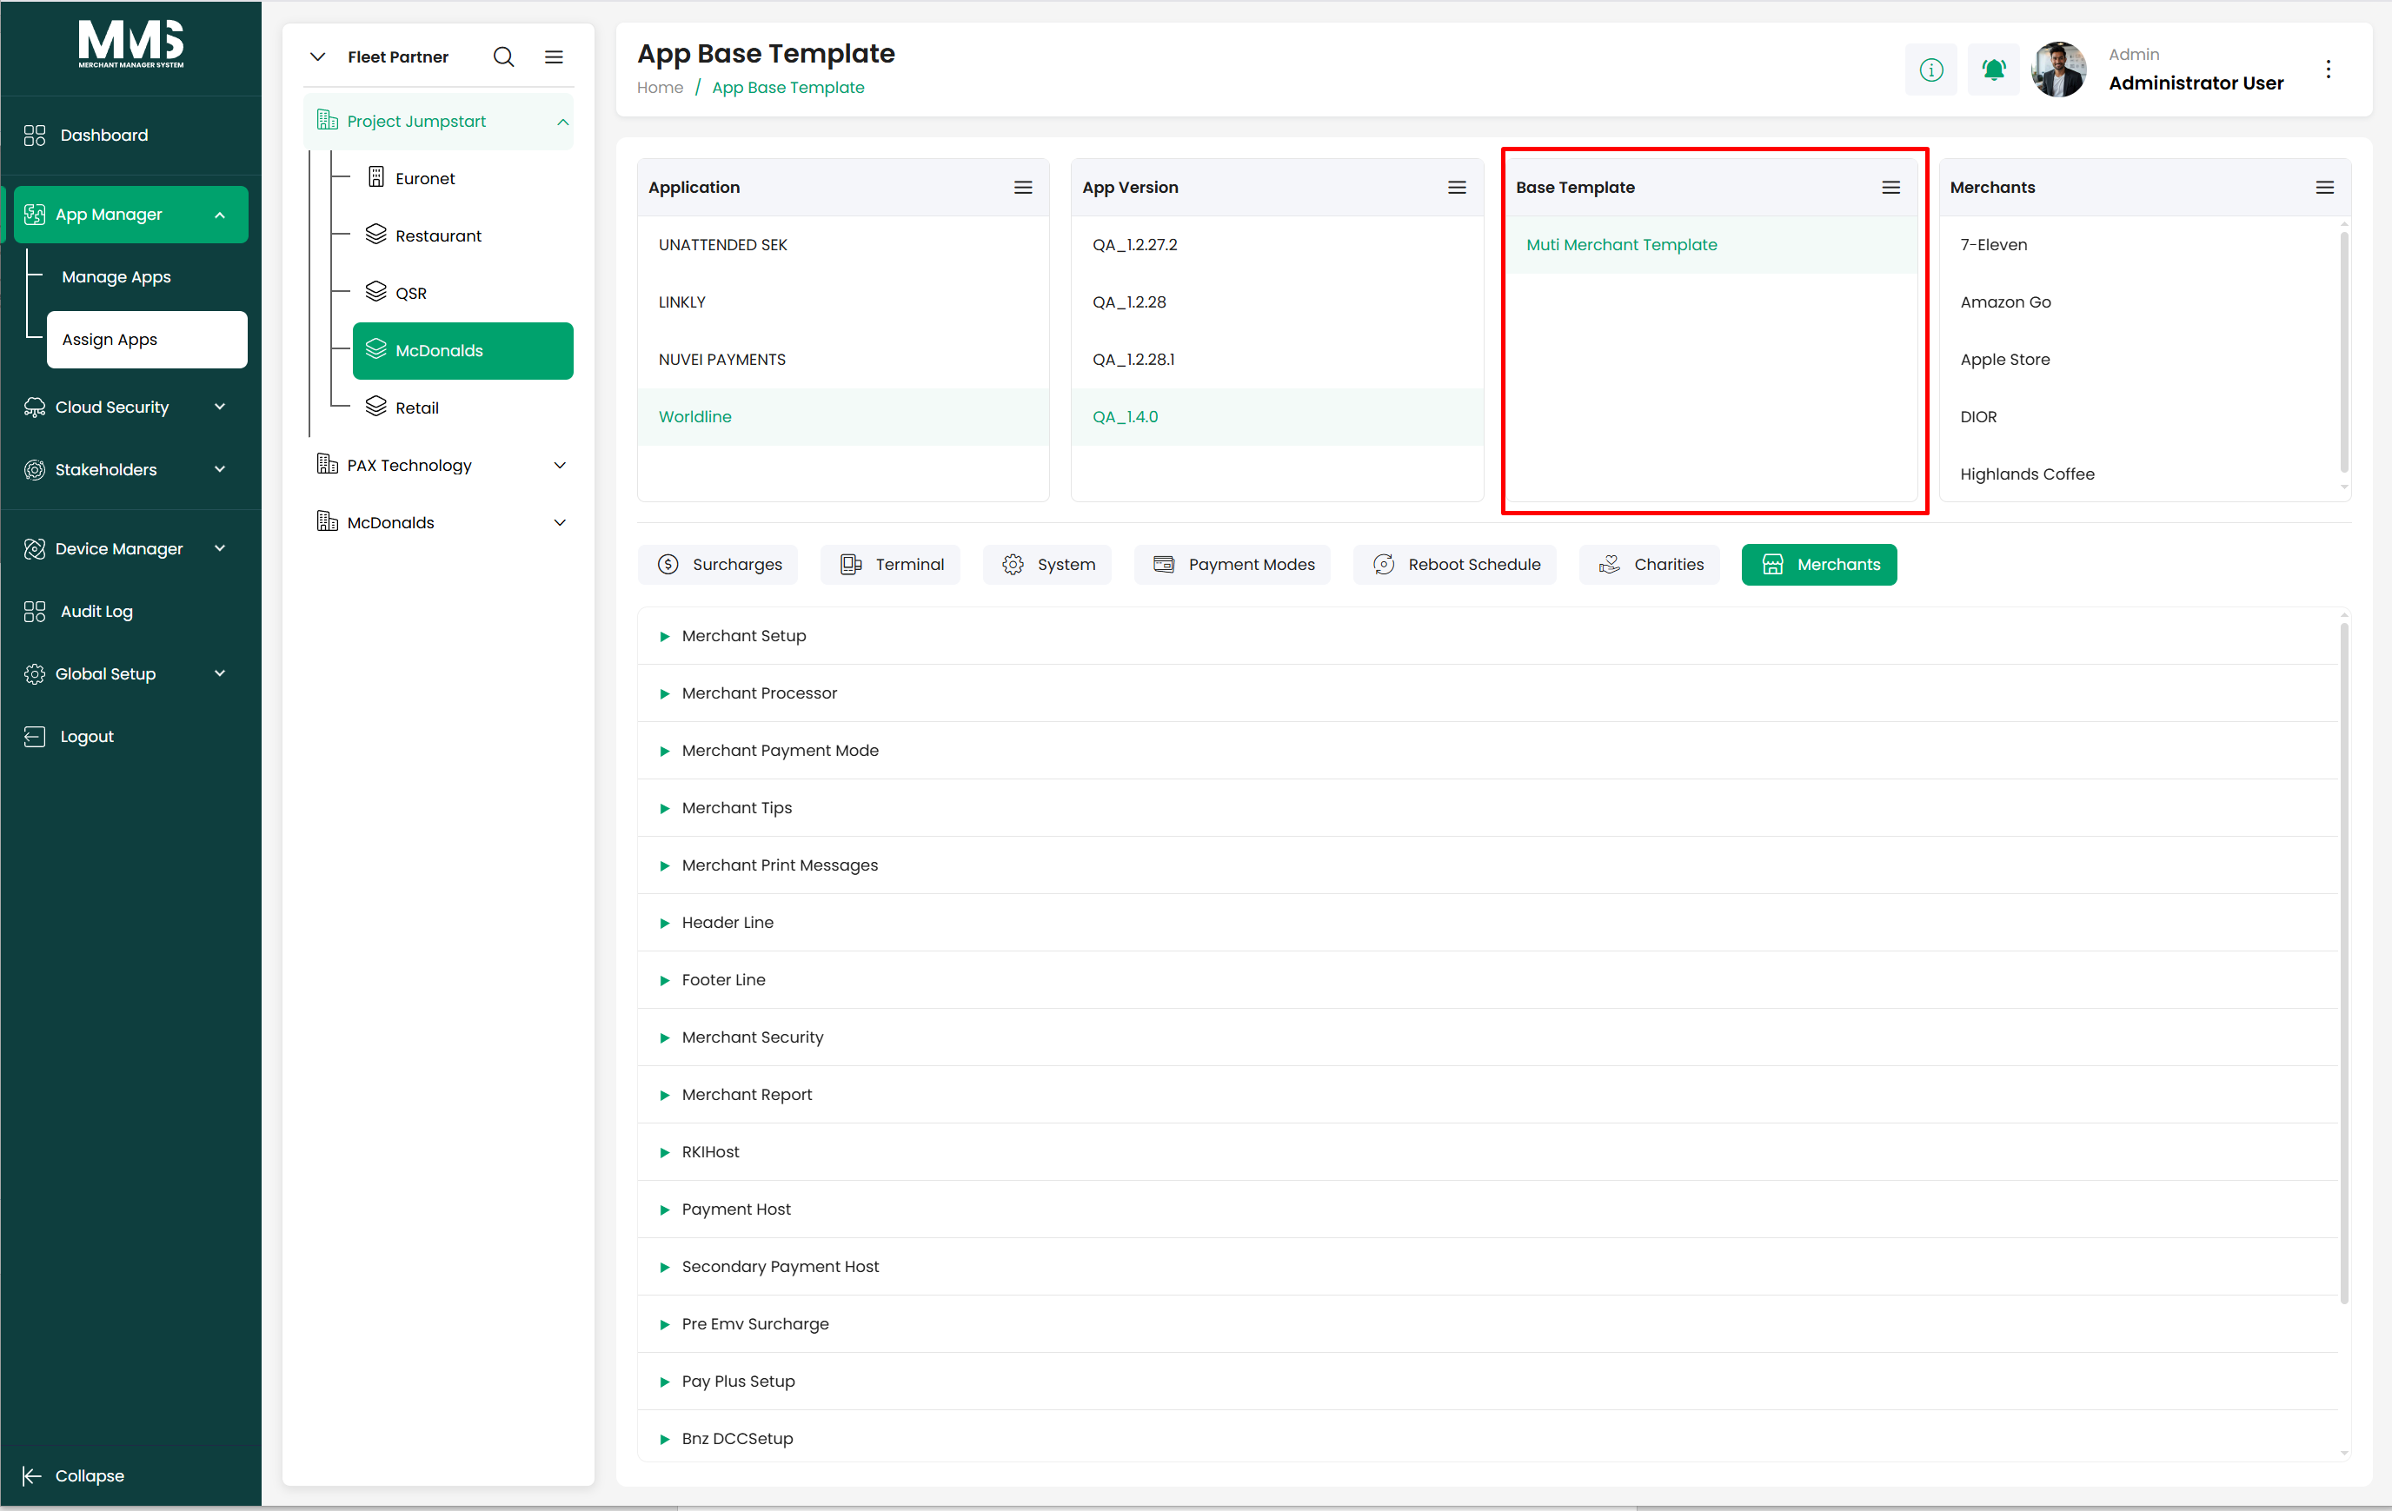Select Assign Apps submenu item
This screenshot has width=2392, height=1511.
pyautogui.click(x=147, y=340)
